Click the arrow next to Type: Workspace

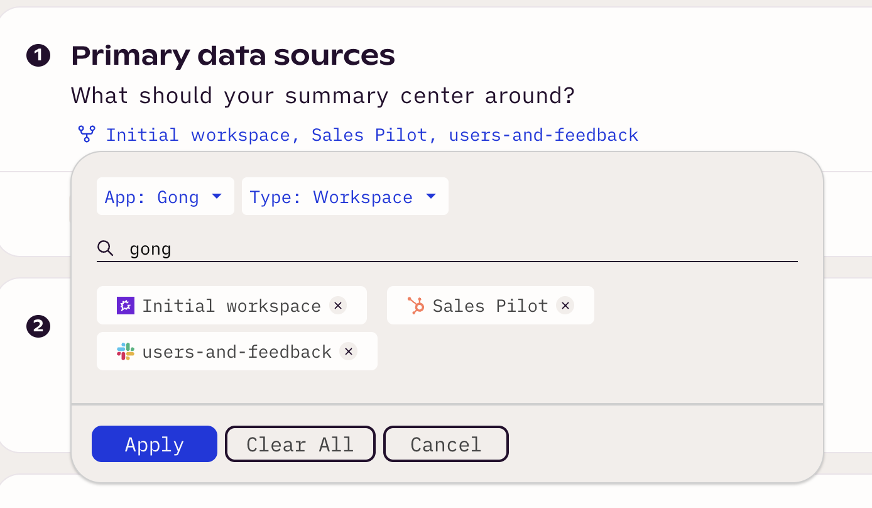(x=431, y=197)
